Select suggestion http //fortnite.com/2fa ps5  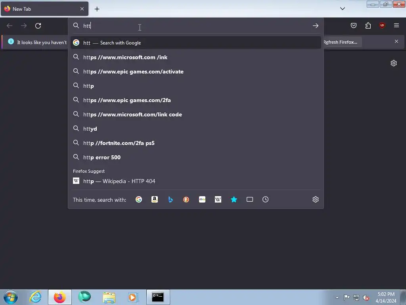click(196, 143)
